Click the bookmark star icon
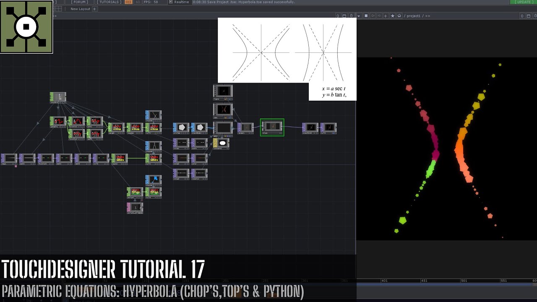537x302 pixels. click(x=393, y=16)
